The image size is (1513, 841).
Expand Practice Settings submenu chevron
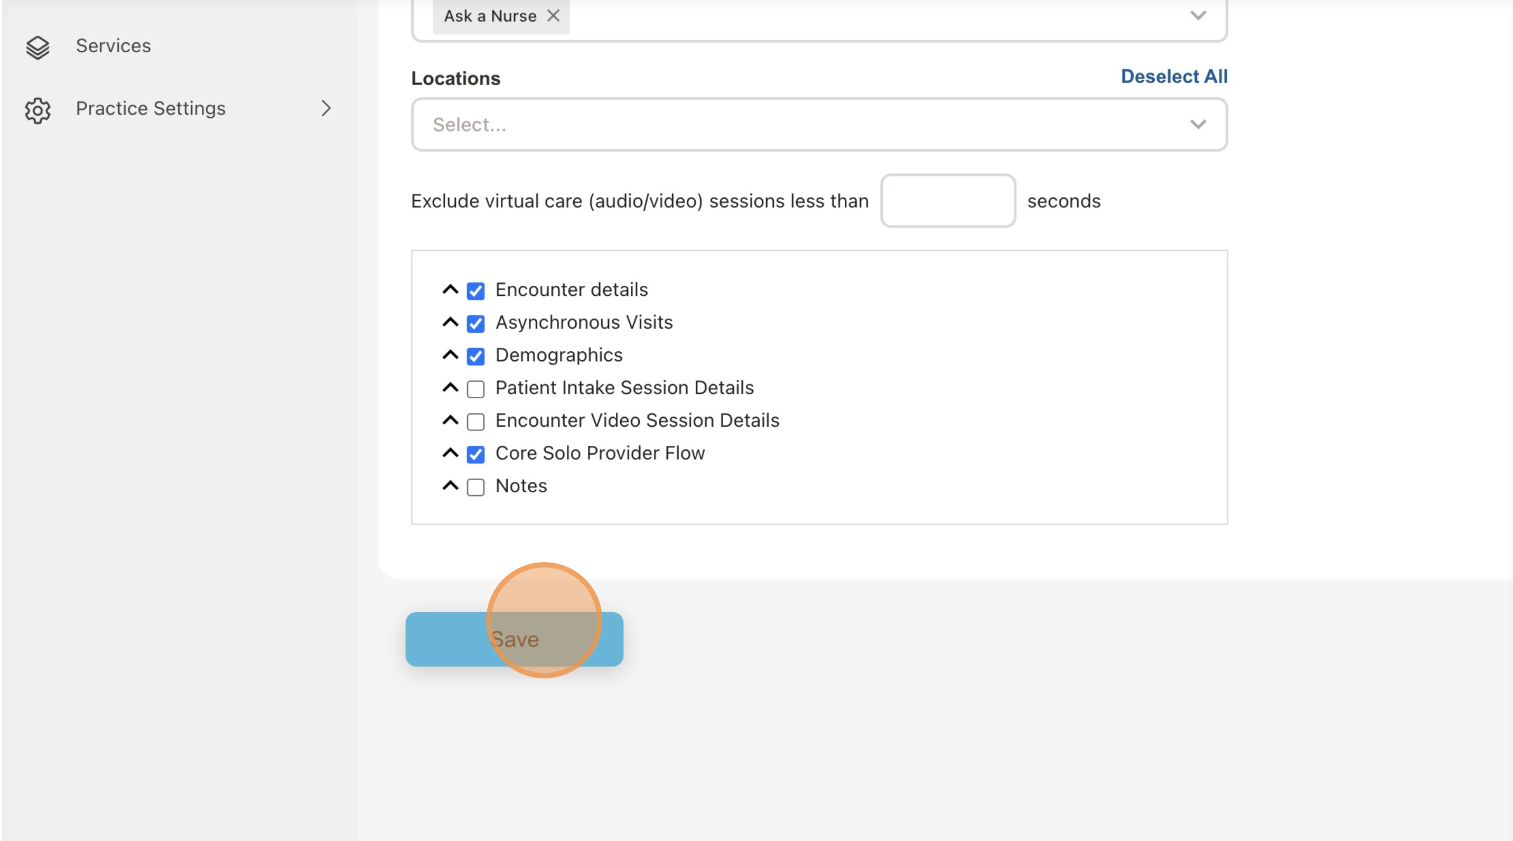[326, 109]
